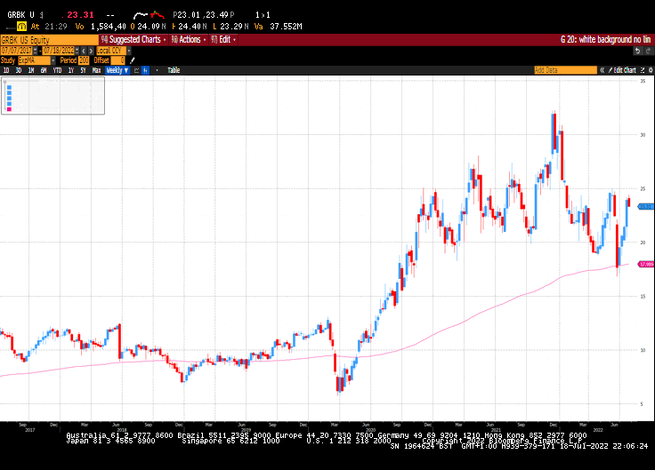Click the mini price sparkline
Screen dimensions: 655x470
coord(149,15)
